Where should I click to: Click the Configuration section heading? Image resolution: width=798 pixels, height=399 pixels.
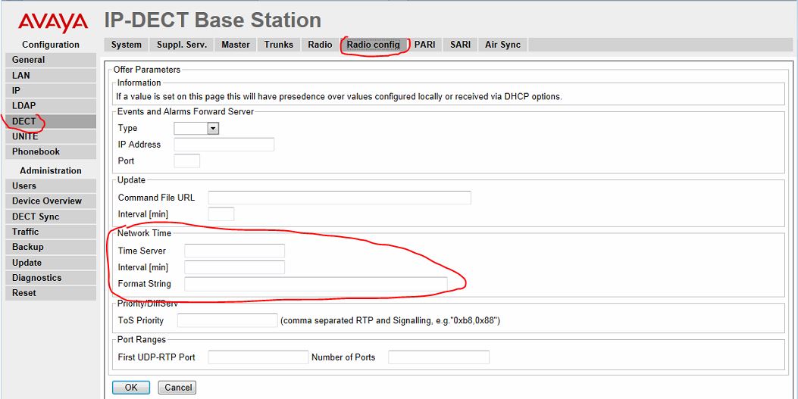[50, 45]
